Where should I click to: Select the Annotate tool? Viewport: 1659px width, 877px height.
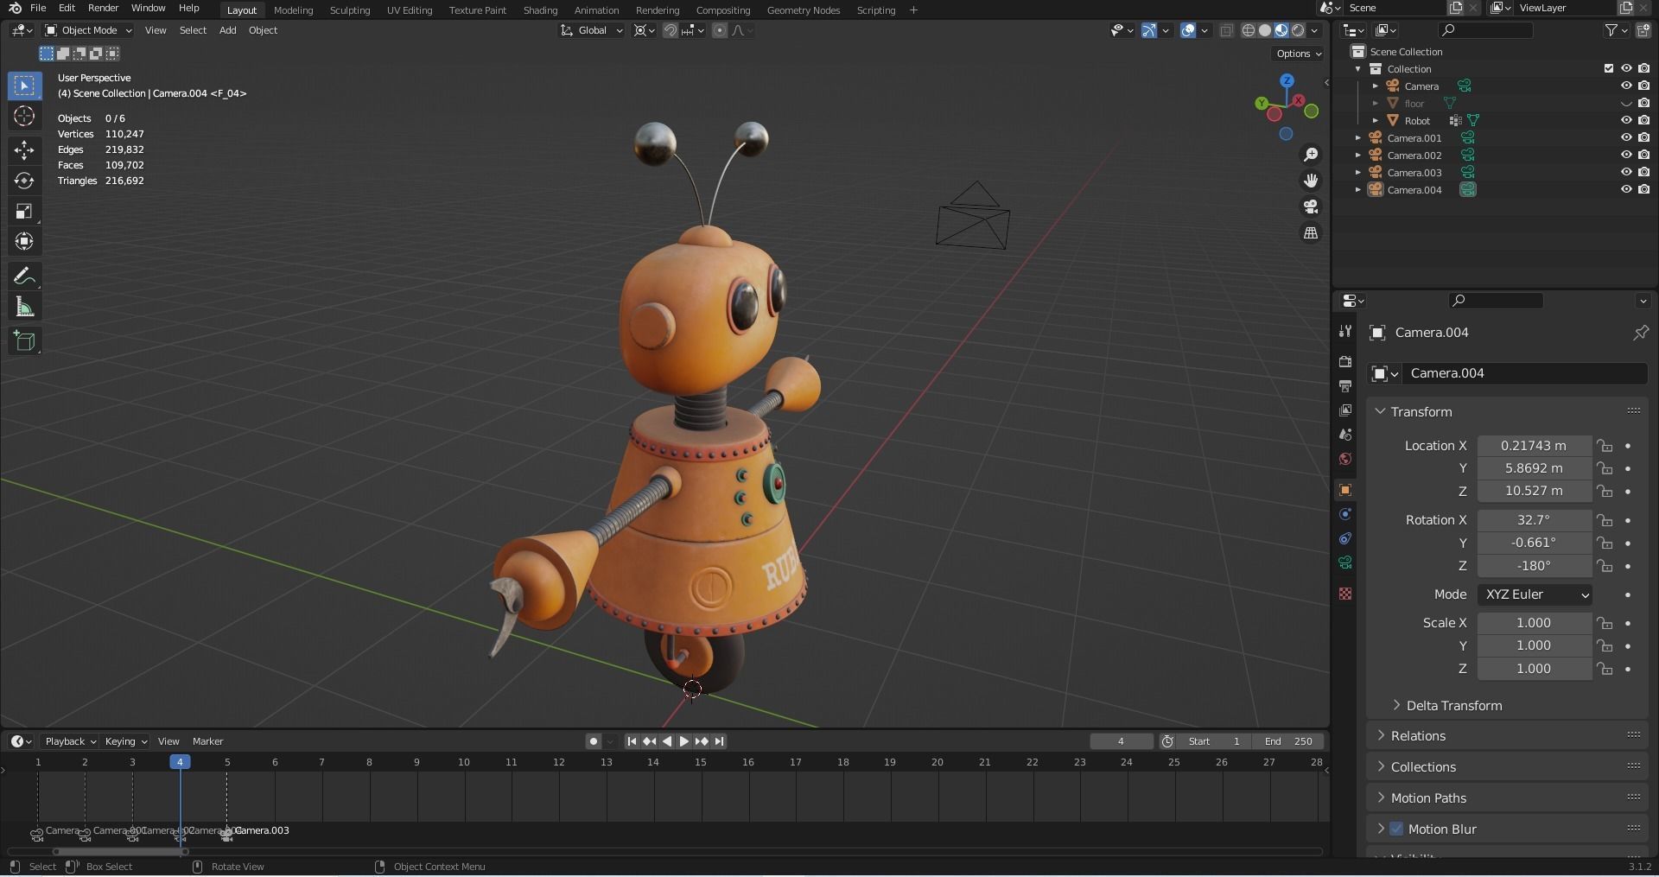click(24, 276)
